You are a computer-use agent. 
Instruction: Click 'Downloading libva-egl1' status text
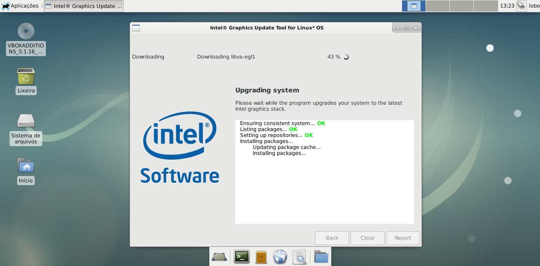(226, 57)
